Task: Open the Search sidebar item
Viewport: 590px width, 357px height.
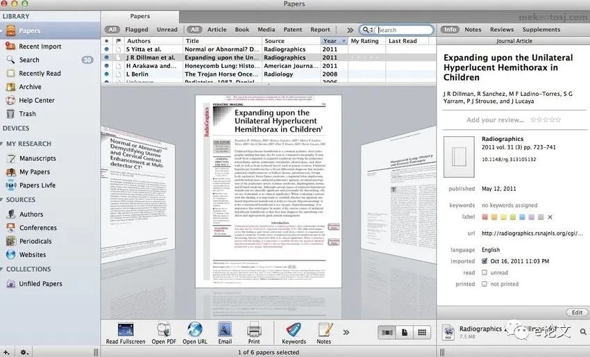Action: 29,60
